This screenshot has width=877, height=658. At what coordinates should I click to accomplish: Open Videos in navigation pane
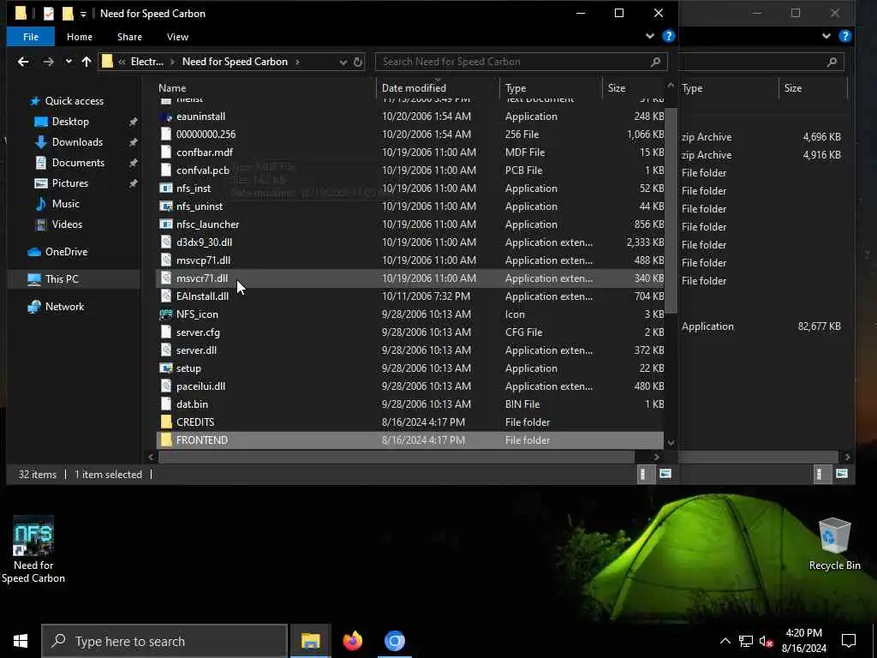[x=67, y=224]
